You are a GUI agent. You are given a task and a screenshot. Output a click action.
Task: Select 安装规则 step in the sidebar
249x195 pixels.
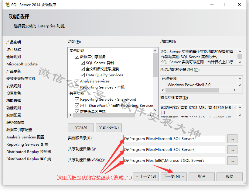coord(14,86)
